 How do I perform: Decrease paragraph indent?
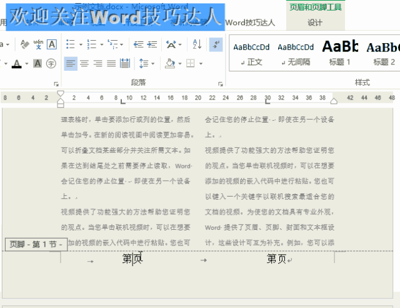[x=139, y=44]
